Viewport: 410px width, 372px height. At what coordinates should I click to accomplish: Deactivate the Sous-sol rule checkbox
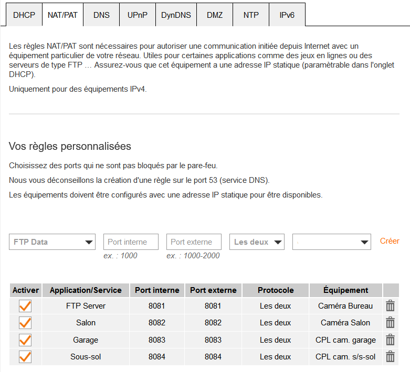pos(25,357)
